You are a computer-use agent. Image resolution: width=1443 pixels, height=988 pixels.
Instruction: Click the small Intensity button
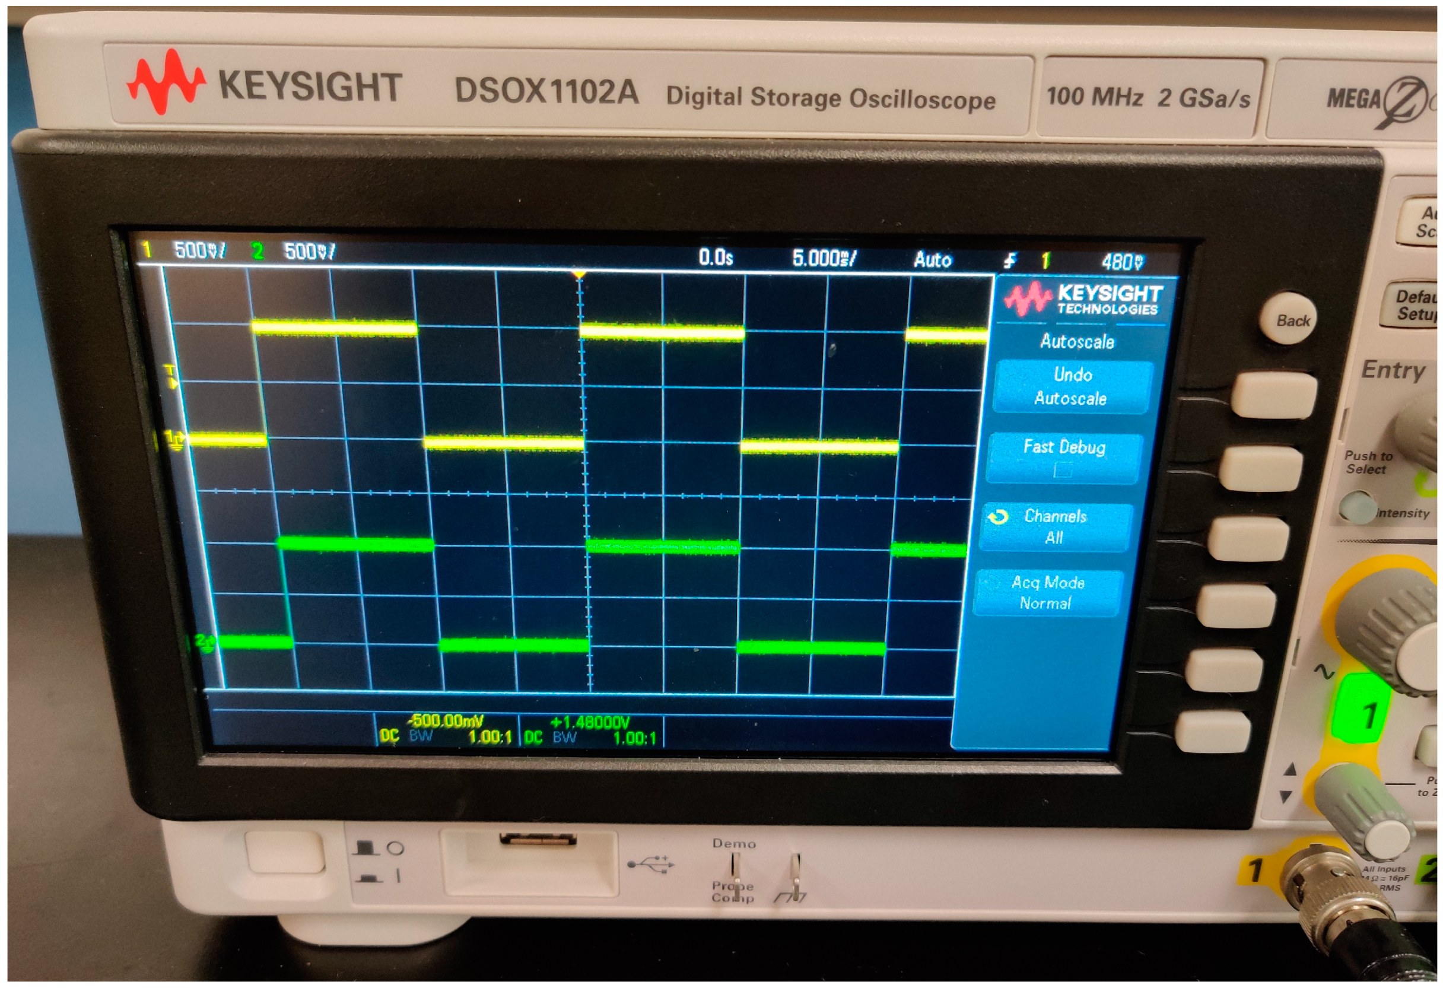click(1357, 508)
